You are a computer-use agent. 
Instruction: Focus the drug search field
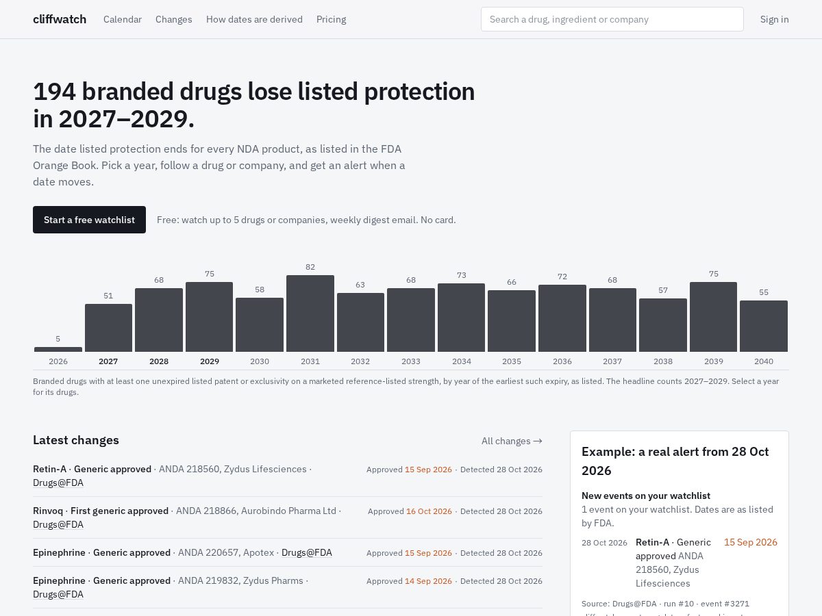(612, 19)
